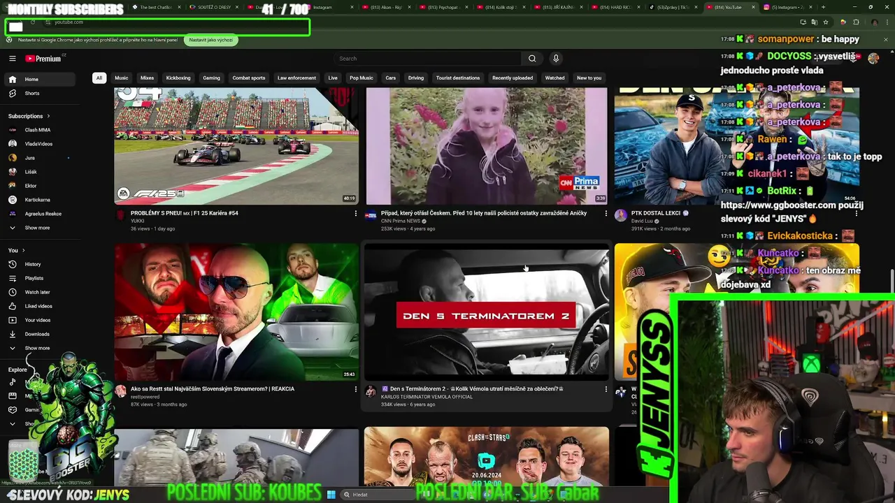Click the search magnifier button
This screenshot has height=503, width=895.
[x=532, y=59]
